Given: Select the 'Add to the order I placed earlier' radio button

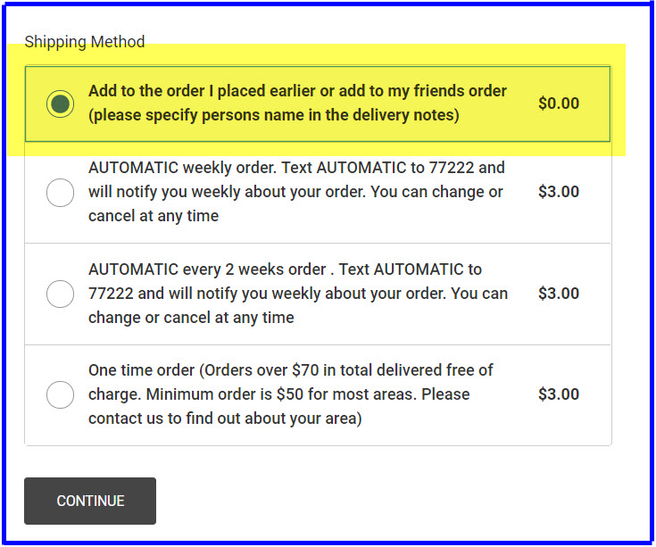Looking at the screenshot, I should pos(60,104).
